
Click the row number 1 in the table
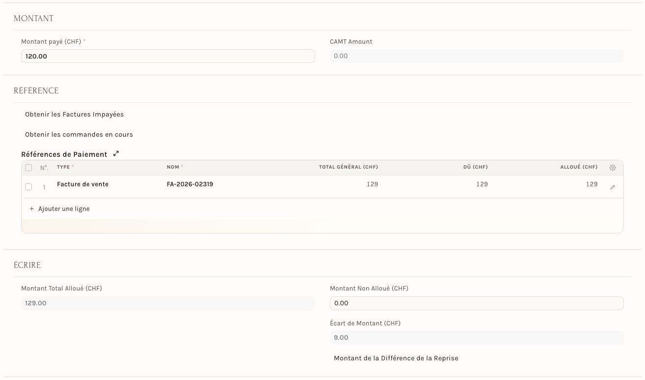[44, 187]
